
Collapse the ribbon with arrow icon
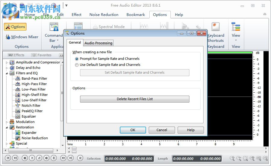point(265,14)
